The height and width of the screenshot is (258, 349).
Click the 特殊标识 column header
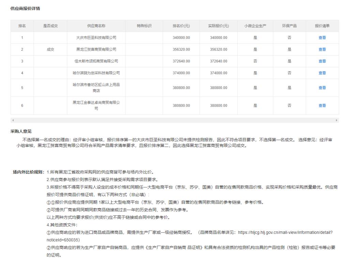[144, 26]
